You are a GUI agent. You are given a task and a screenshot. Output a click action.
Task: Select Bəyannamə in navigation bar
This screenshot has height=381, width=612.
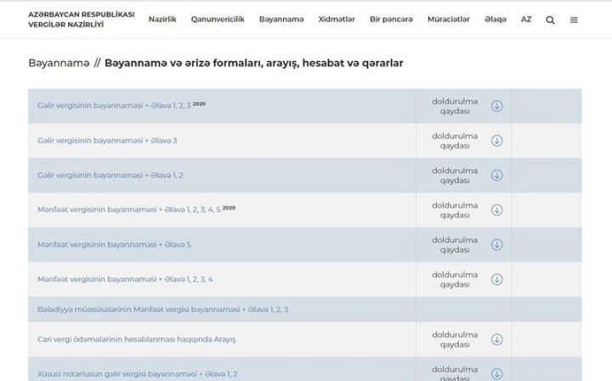(281, 19)
